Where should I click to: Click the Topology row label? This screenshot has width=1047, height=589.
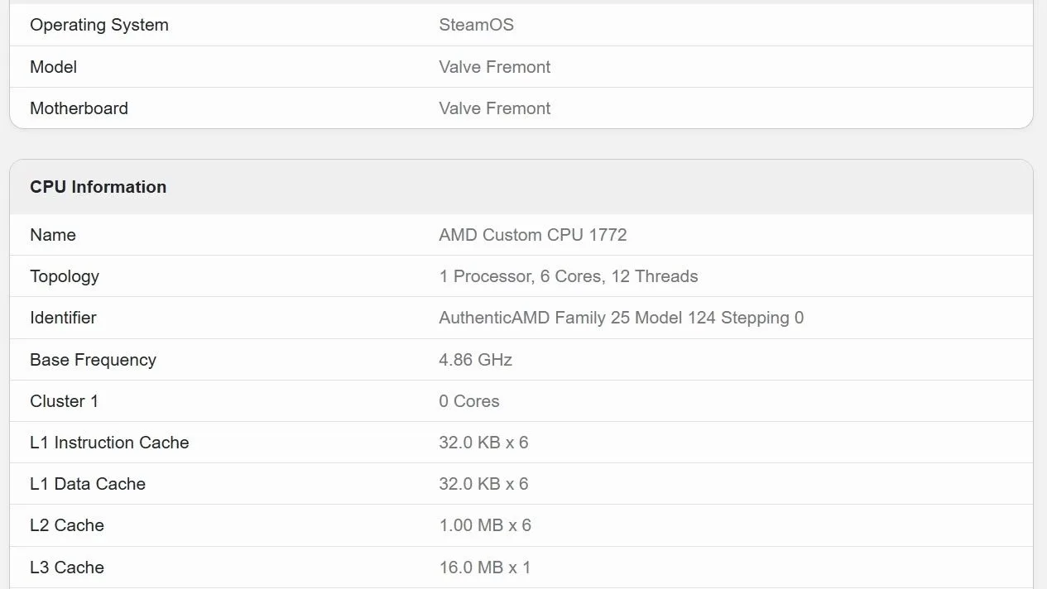65,276
